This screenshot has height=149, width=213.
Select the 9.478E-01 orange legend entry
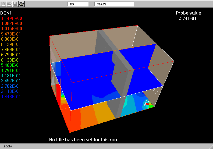tap(11, 34)
